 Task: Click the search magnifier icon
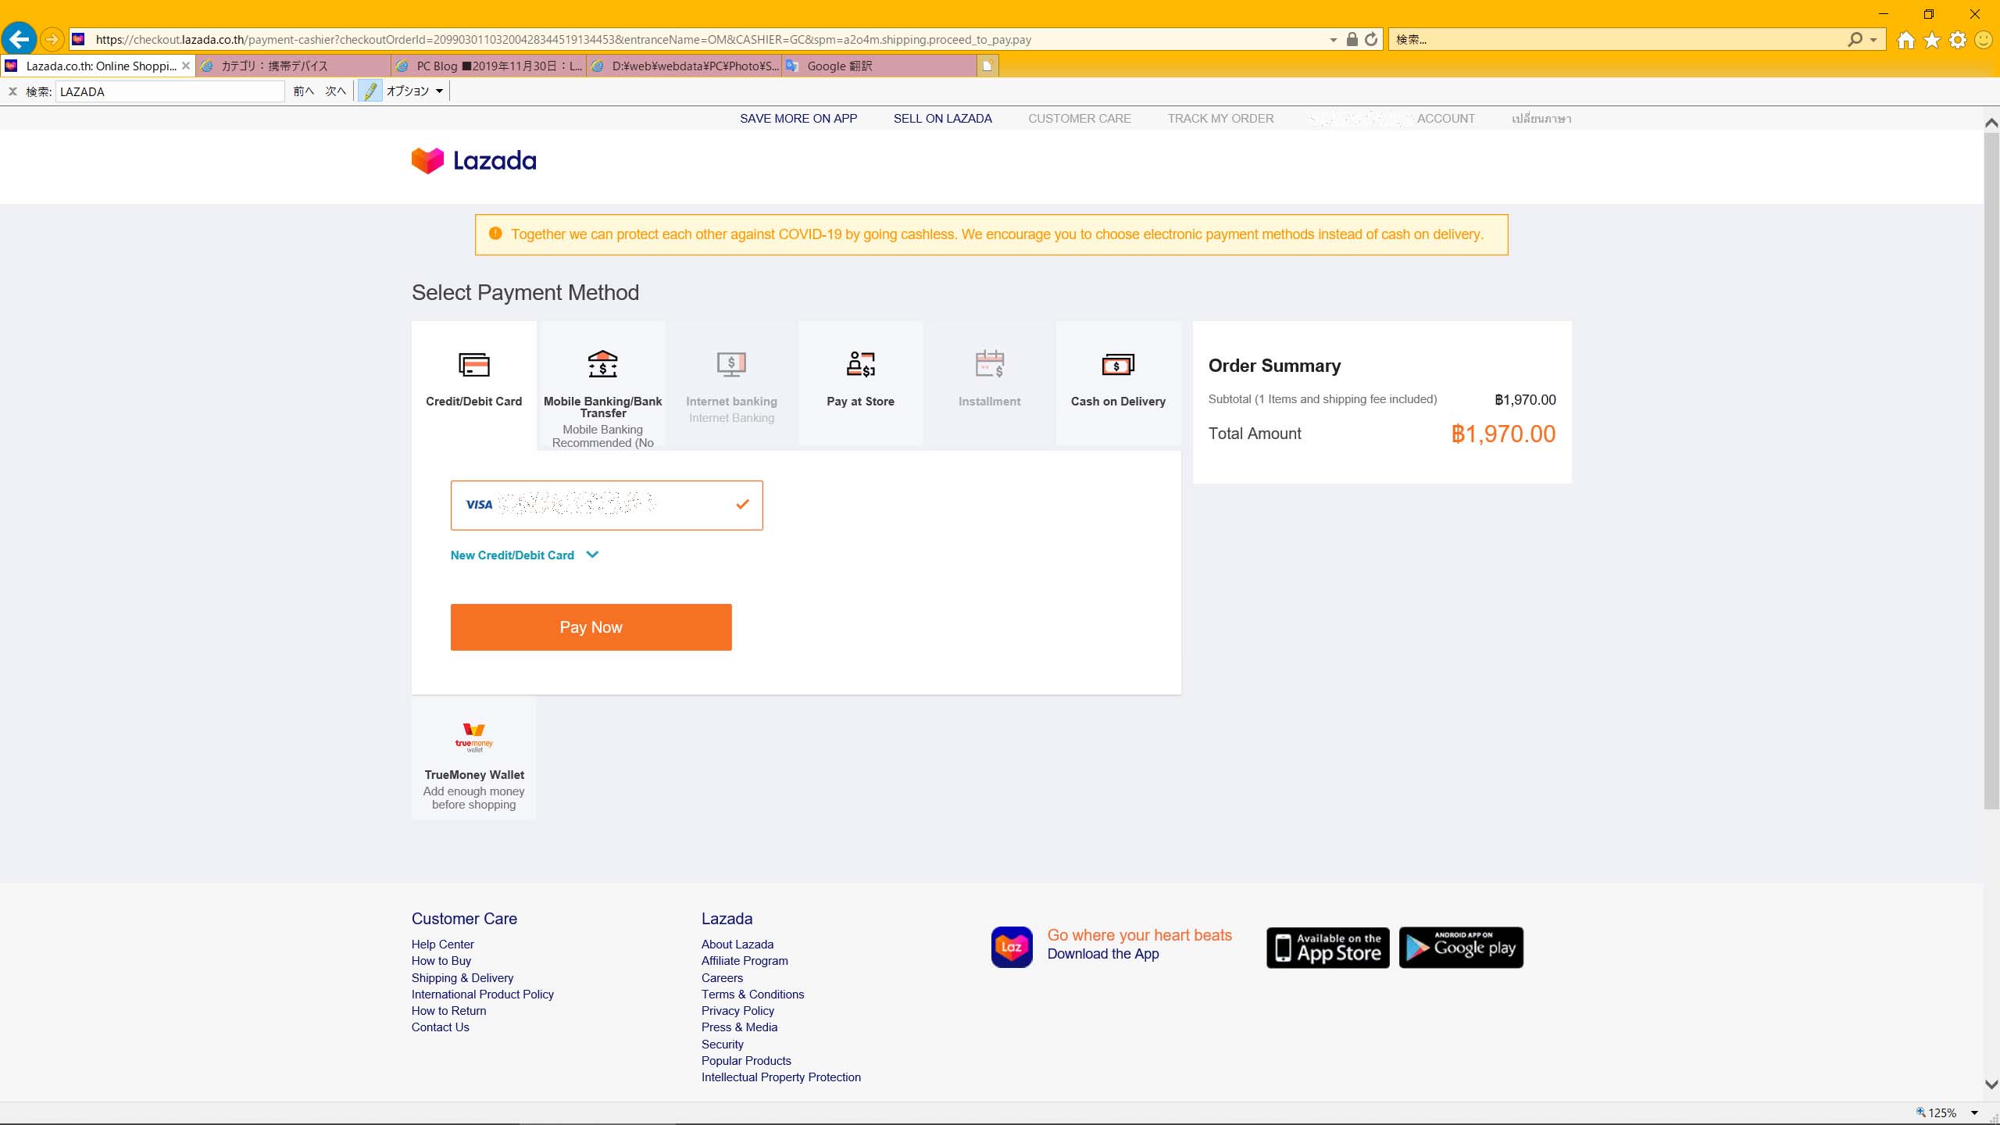tap(1855, 39)
